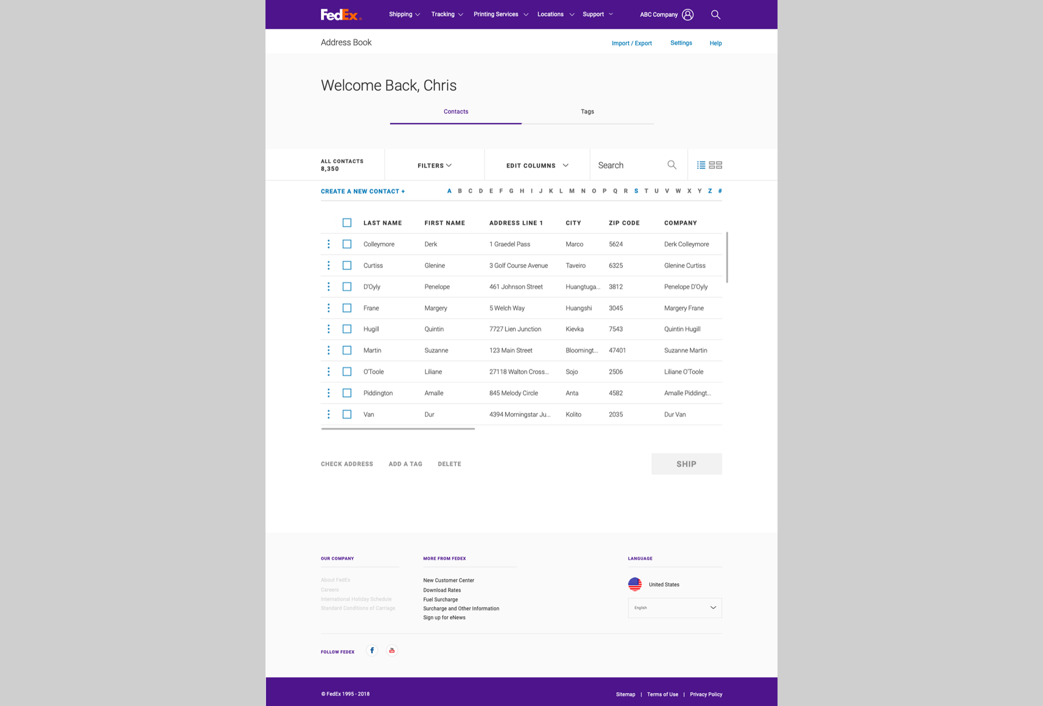The width and height of the screenshot is (1043, 706).
Task: Switch to list view of contacts
Action: 700,164
